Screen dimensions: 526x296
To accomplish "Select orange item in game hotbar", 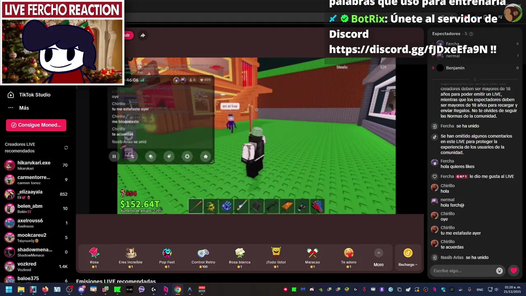I will coord(287,206).
